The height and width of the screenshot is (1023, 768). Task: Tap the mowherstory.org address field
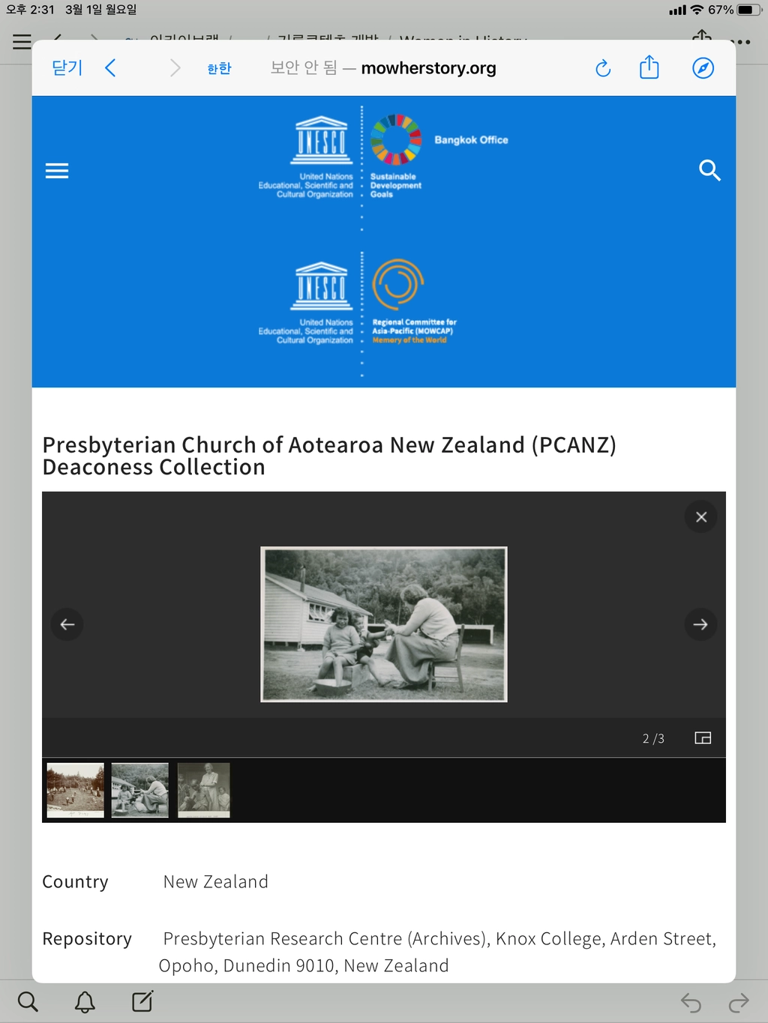(x=383, y=68)
